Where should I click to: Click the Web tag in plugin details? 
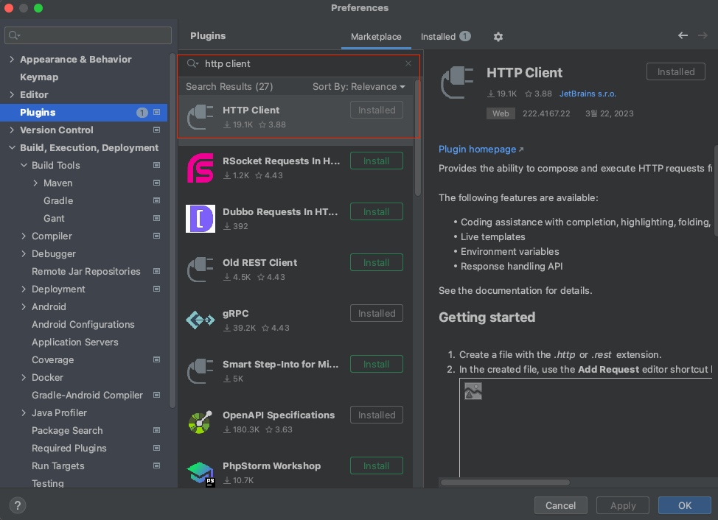(501, 113)
